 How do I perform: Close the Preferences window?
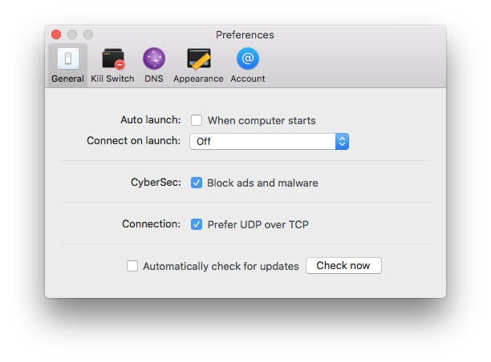pyautogui.click(x=56, y=34)
